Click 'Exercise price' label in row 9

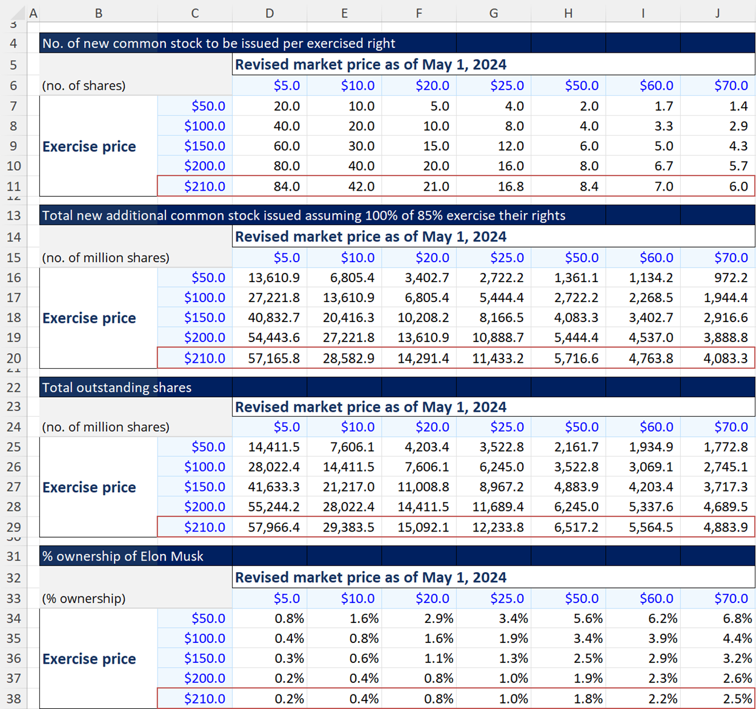(89, 147)
